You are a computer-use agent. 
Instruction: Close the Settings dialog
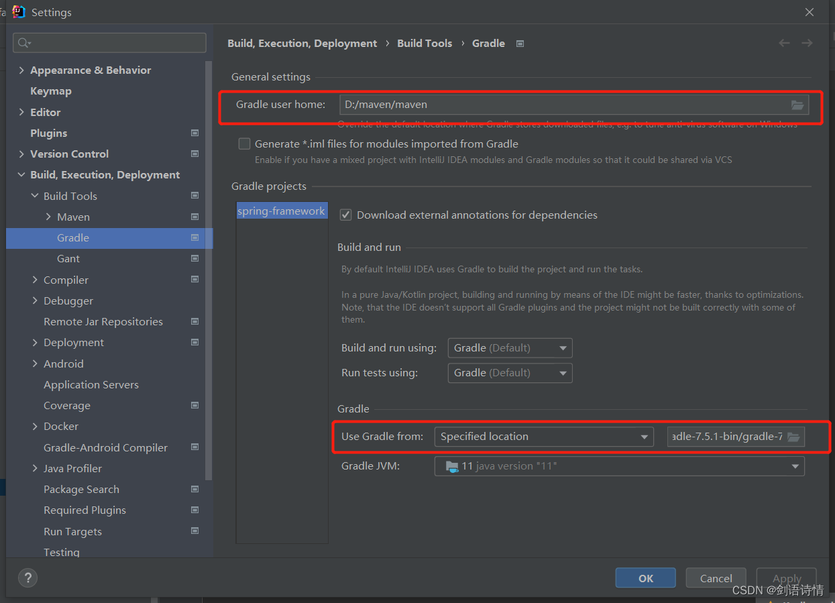click(x=810, y=12)
